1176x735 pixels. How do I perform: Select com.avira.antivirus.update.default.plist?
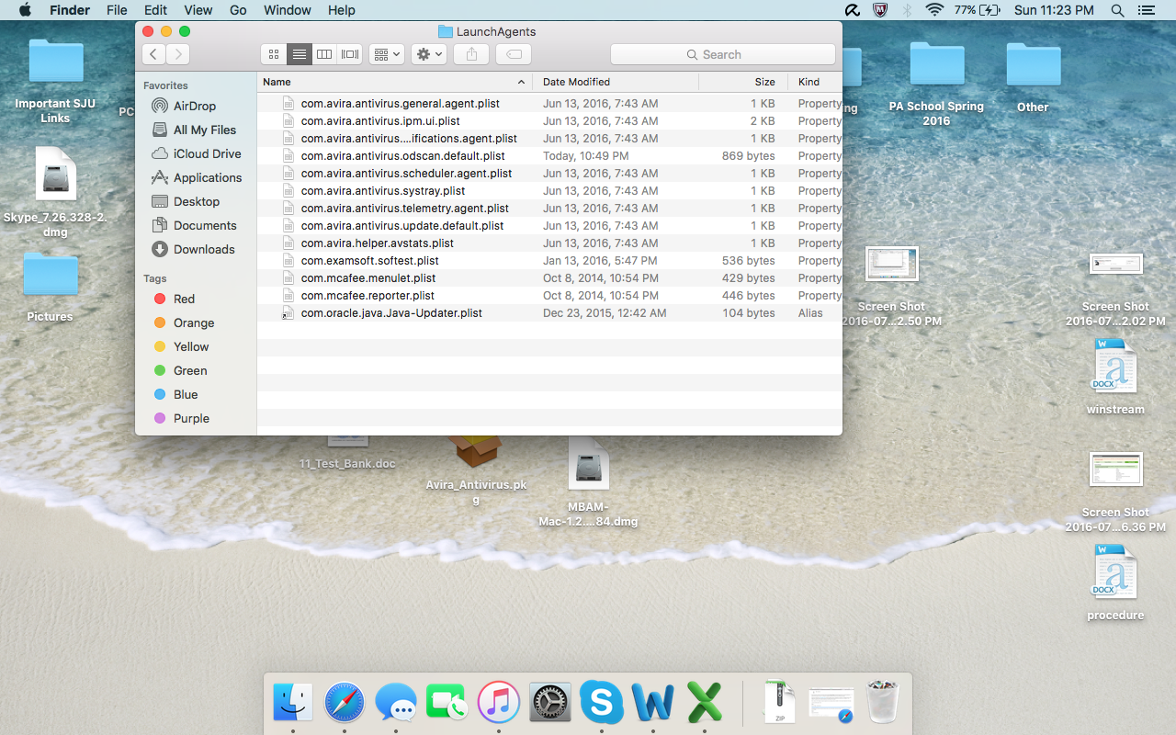coord(549,226)
